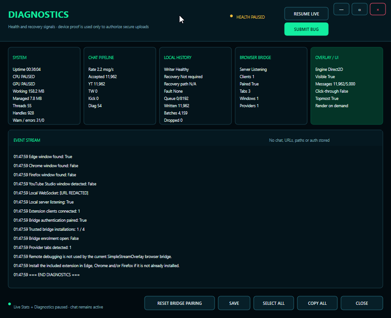
Task: Click the Uptime 00:36:04 value
Action: 27,70
